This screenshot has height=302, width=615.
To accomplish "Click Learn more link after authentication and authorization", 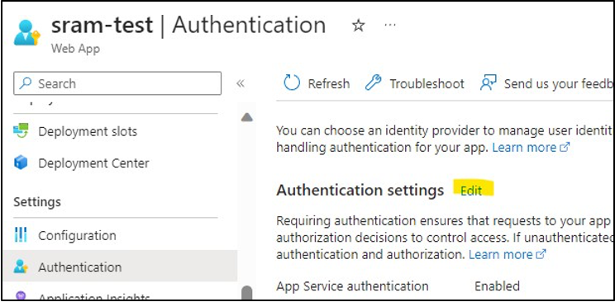I will (x=508, y=255).
